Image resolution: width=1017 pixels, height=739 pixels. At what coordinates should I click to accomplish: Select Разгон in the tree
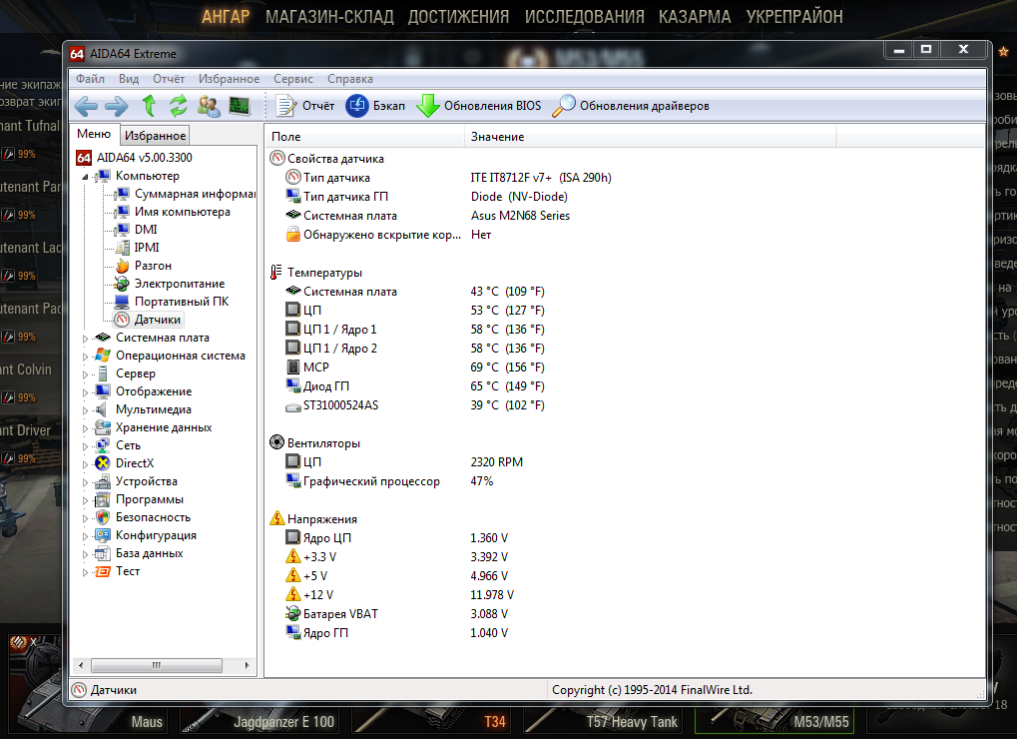coord(153,266)
